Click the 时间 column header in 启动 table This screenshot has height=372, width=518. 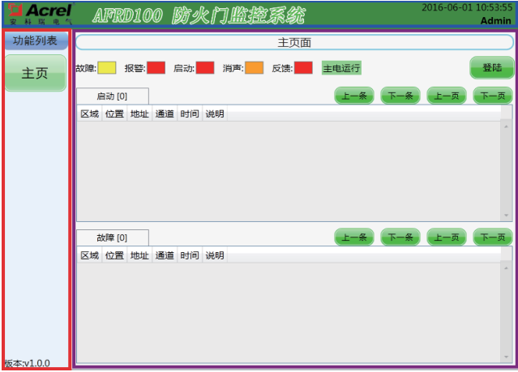[x=190, y=114]
